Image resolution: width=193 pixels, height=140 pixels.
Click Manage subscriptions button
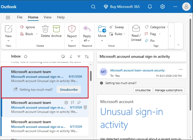169,90
